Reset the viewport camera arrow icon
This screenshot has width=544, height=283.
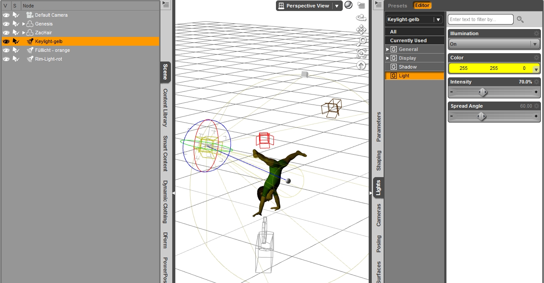pos(361,65)
